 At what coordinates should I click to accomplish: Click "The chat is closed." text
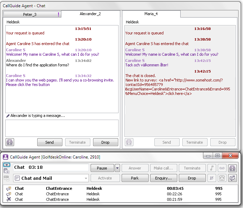140,76
